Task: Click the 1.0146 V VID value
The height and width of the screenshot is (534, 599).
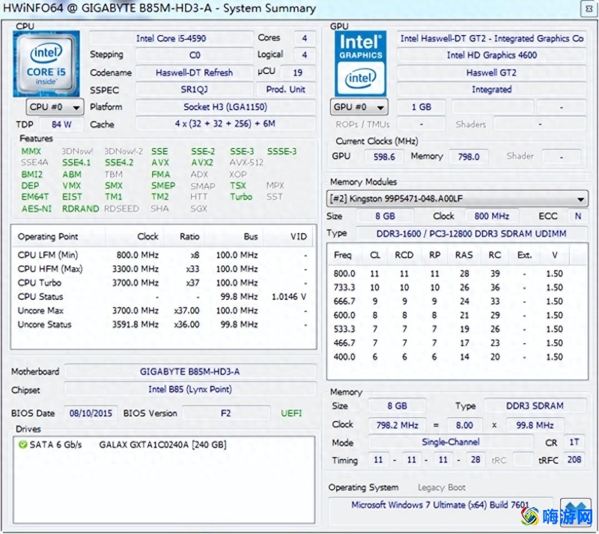Action: [x=289, y=297]
